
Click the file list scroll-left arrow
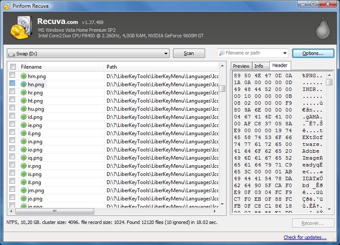click(x=11, y=211)
